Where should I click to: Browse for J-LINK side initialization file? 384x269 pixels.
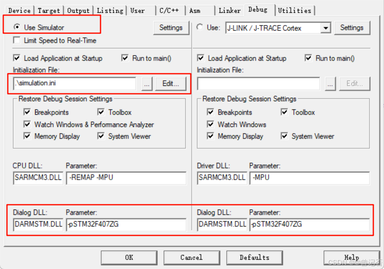tap(330, 84)
